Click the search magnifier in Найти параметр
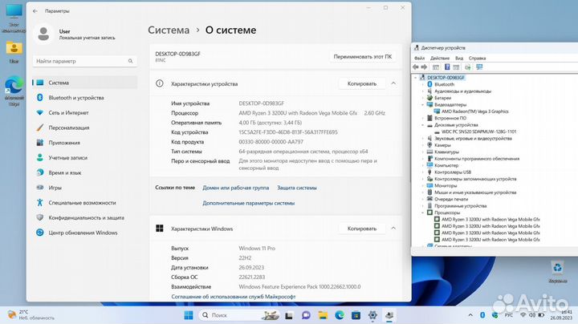 (131, 61)
